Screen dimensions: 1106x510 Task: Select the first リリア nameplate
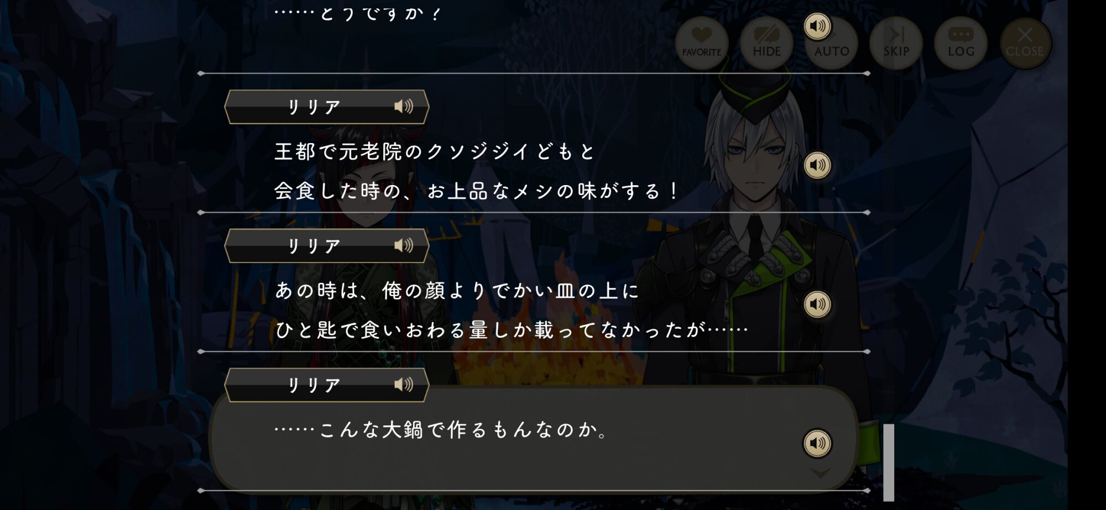327,107
